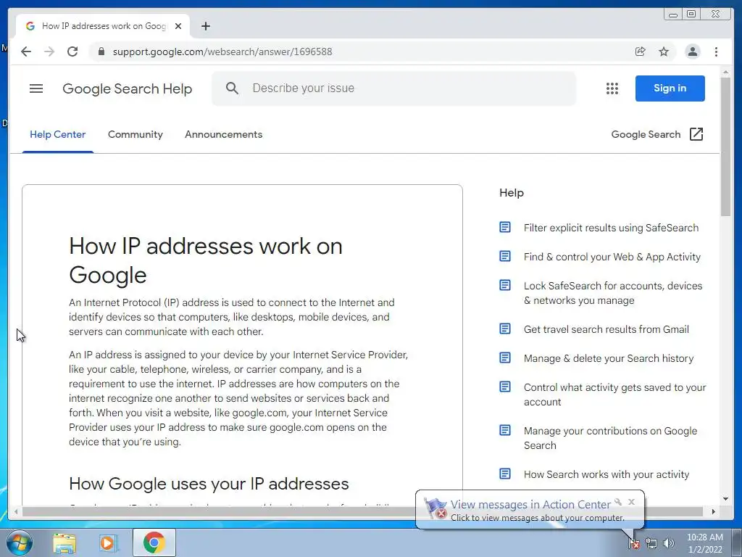The image size is (742, 557).
Task: Open 'Manage & delete your Search history'
Action: click(x=609, y=358)
